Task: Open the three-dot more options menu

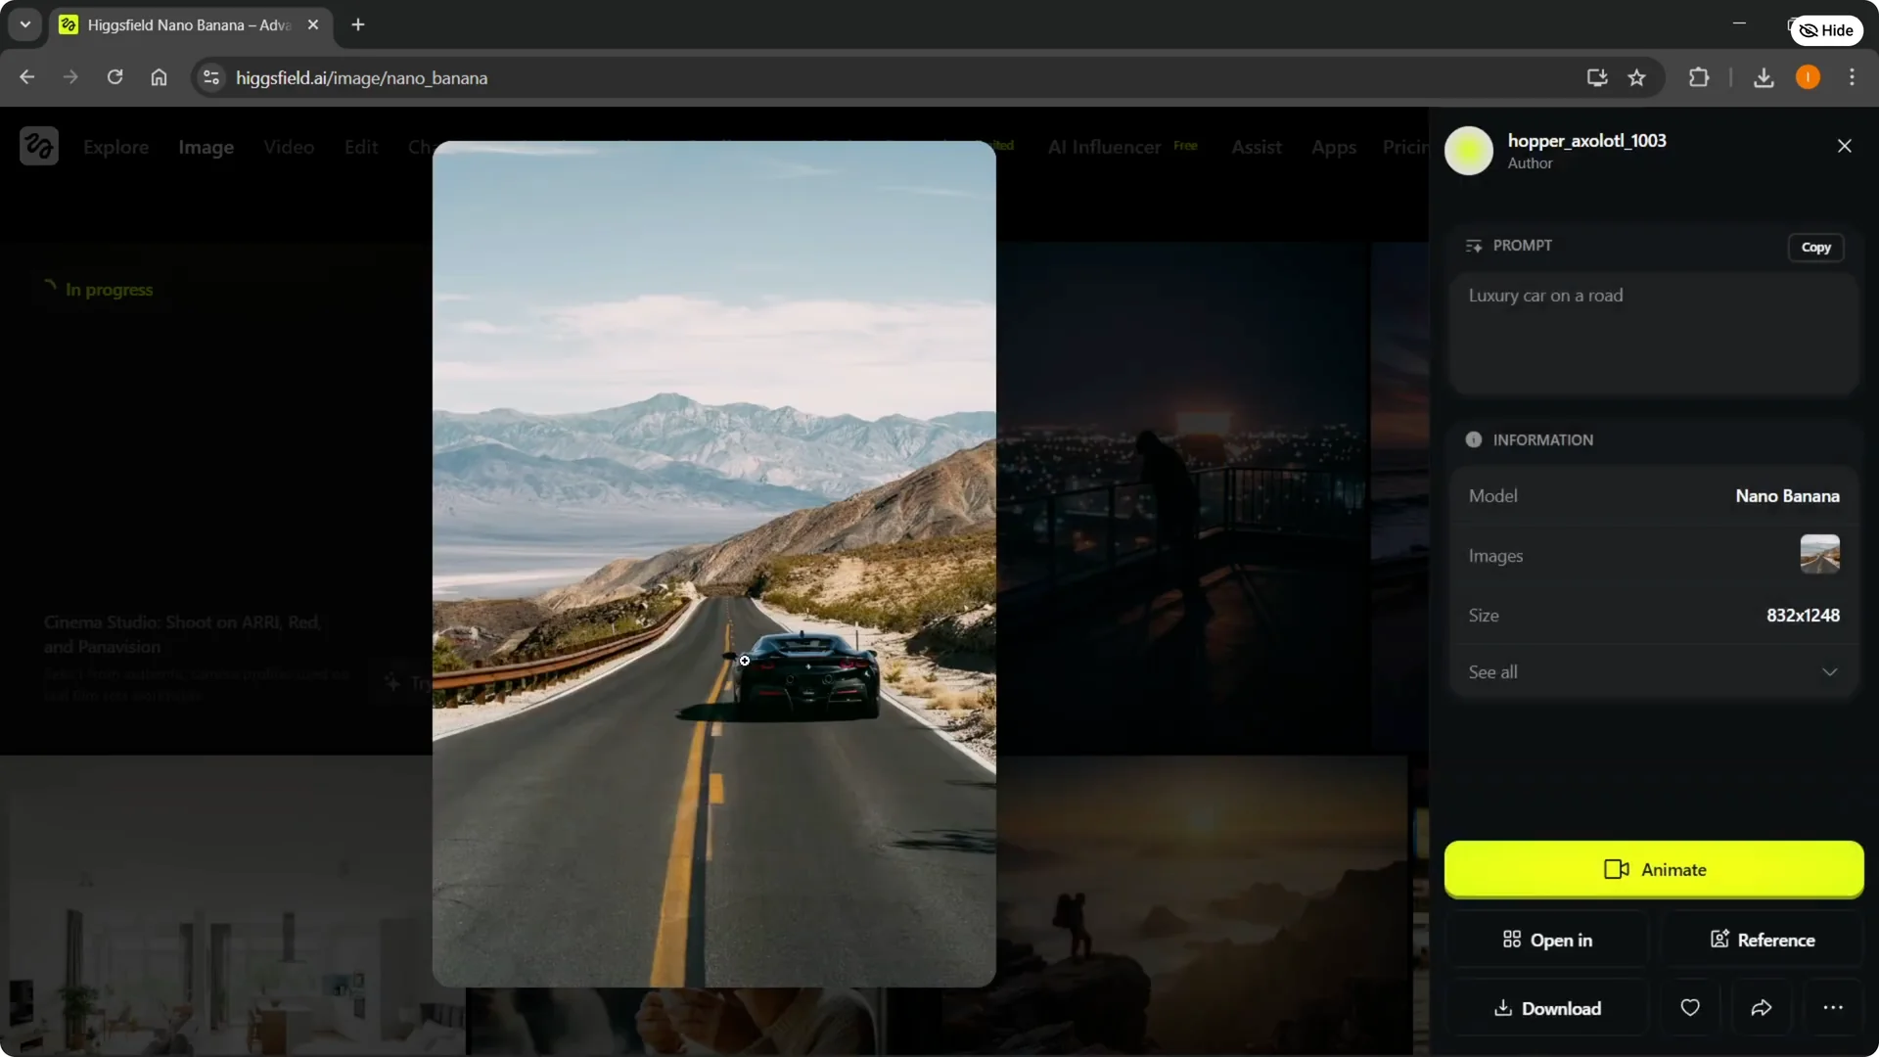Action: click(1834, 1008)
